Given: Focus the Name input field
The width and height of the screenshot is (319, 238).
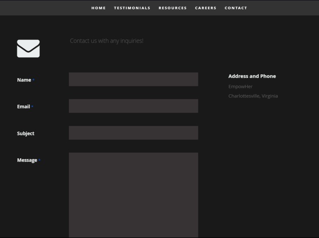Looking at the screenshot, I should coord(134,79).
